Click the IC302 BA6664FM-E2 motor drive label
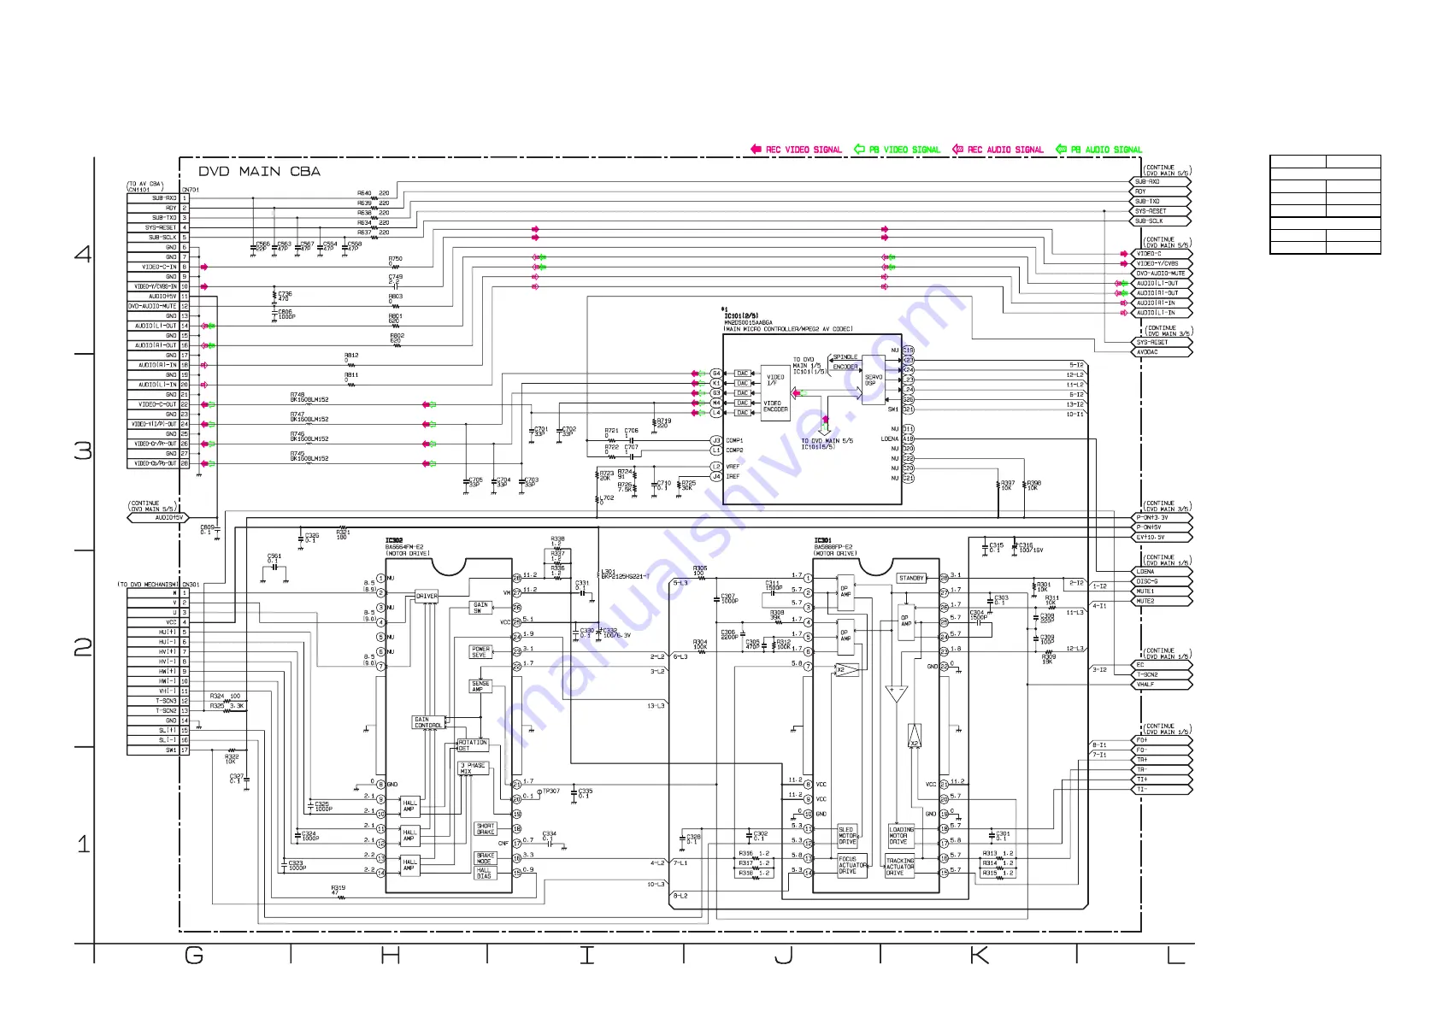 (407, 547)
